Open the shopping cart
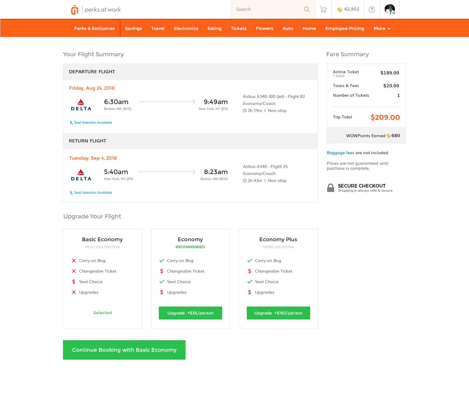Screen dimensions: 469x398 point(323,9)
